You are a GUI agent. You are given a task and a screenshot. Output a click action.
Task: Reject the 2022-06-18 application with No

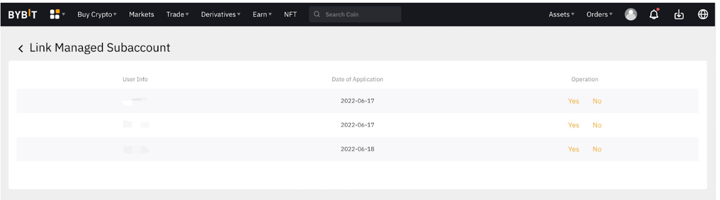[x=597, y=150]
